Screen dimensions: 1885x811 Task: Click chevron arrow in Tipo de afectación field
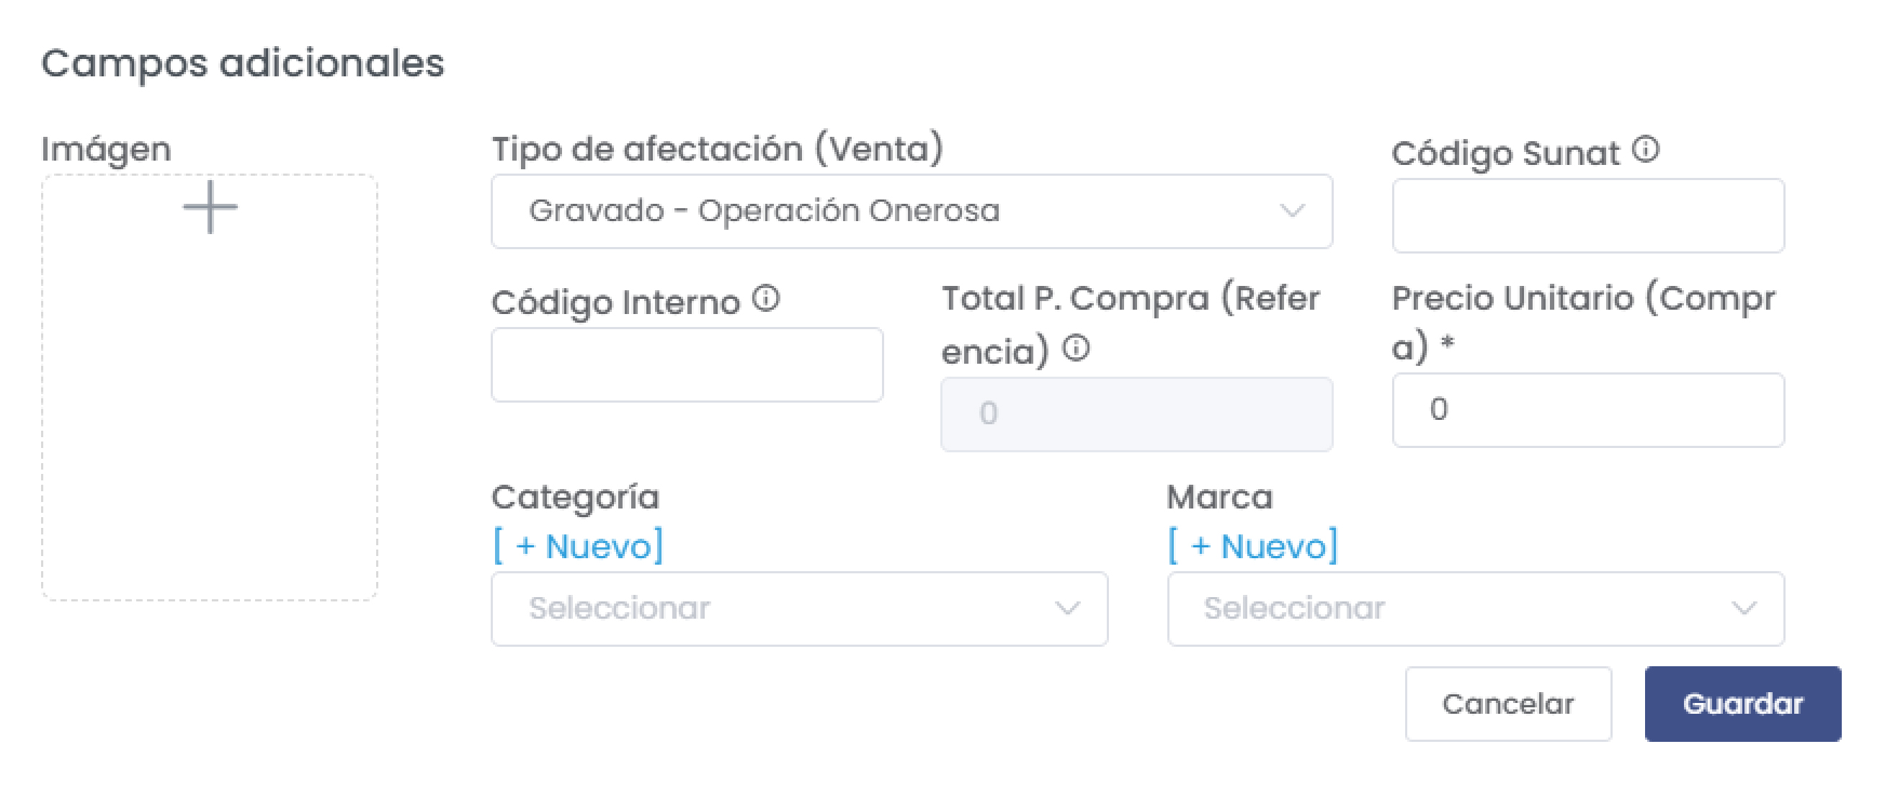pyautogui.click(x=1292, y=211)
